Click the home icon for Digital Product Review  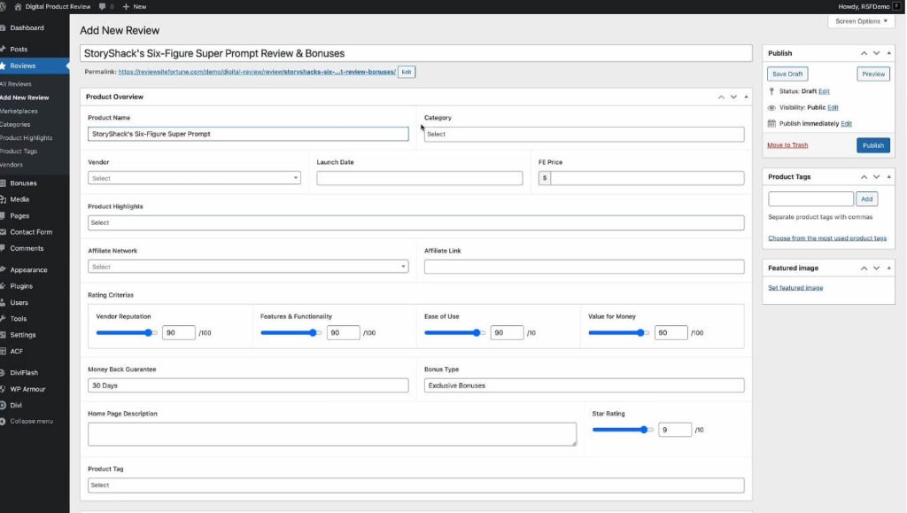18,6
